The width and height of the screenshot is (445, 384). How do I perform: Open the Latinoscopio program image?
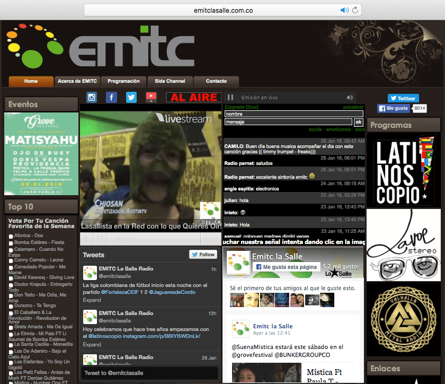403,170
